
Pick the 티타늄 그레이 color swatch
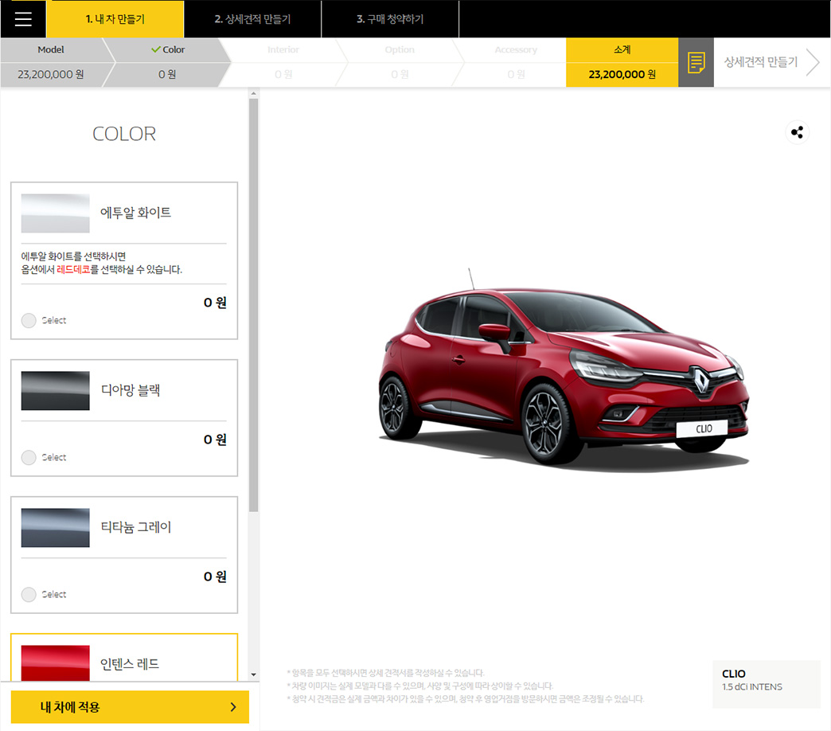(55, 527)
